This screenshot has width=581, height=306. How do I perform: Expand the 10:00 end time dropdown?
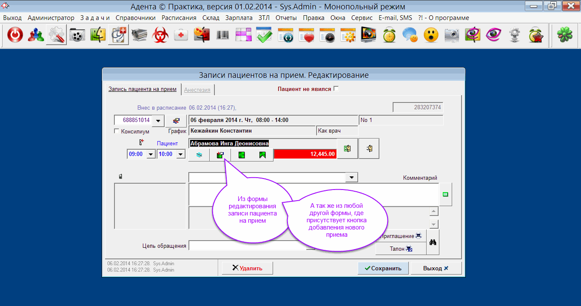[x=181, y=154]
